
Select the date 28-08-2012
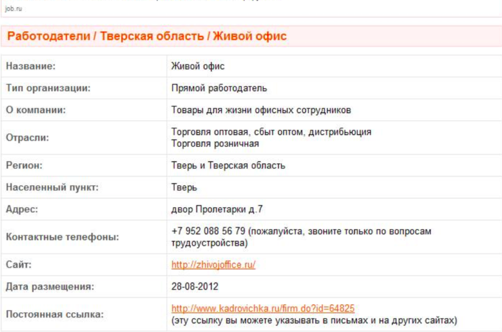coord(195,286)
